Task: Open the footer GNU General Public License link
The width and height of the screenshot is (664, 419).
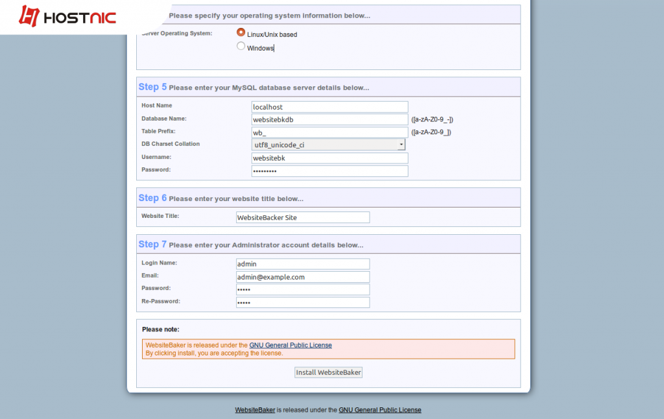Action: click(x=380, y=410)
